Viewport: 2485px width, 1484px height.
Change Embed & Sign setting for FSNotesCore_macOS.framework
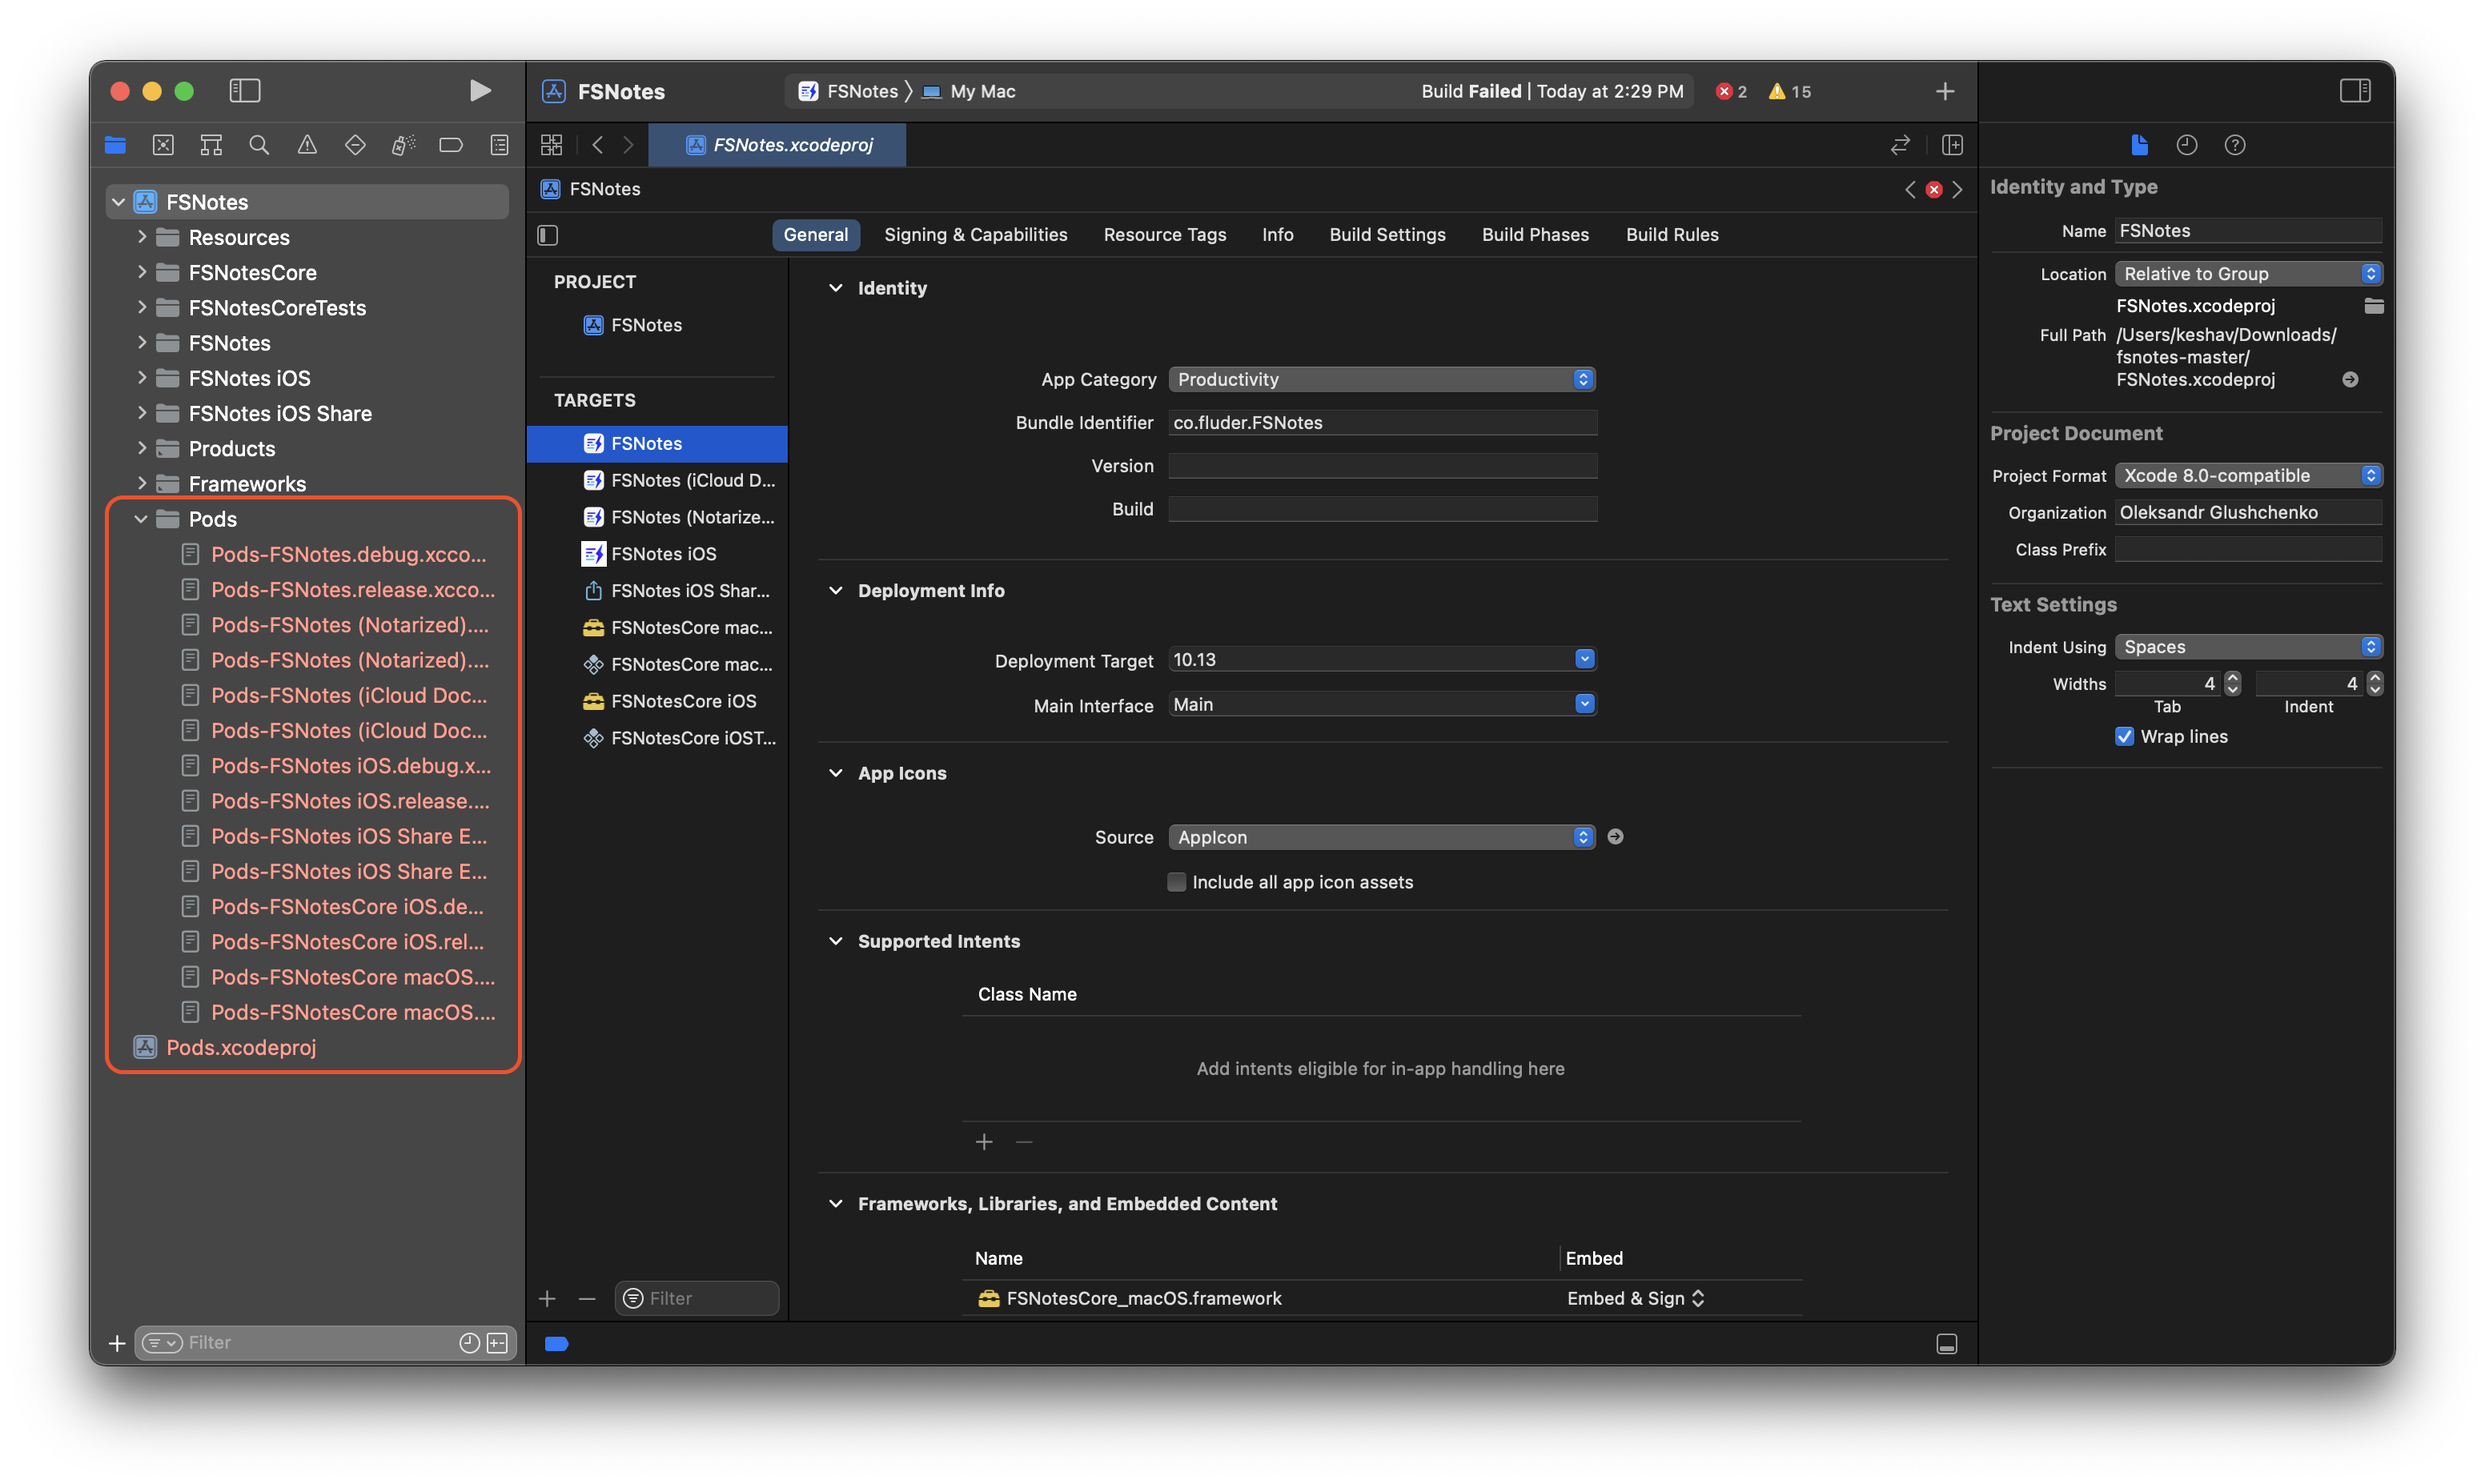[1634, 1297]
